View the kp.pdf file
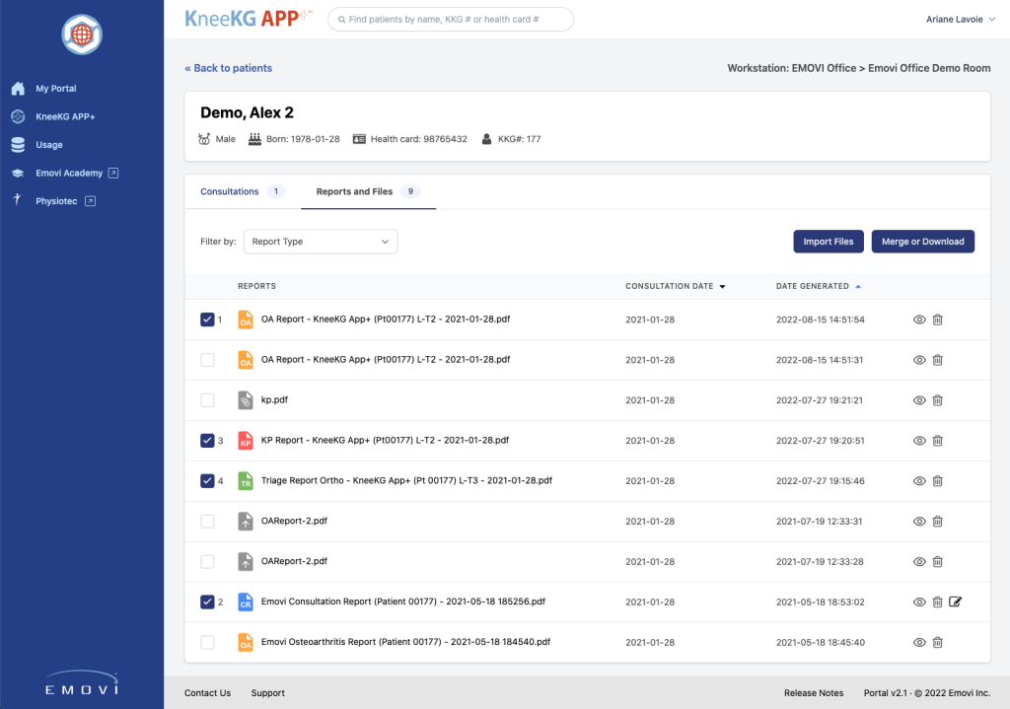The width and height of the screenshot is (1010, 709). [x=919, y=400]
